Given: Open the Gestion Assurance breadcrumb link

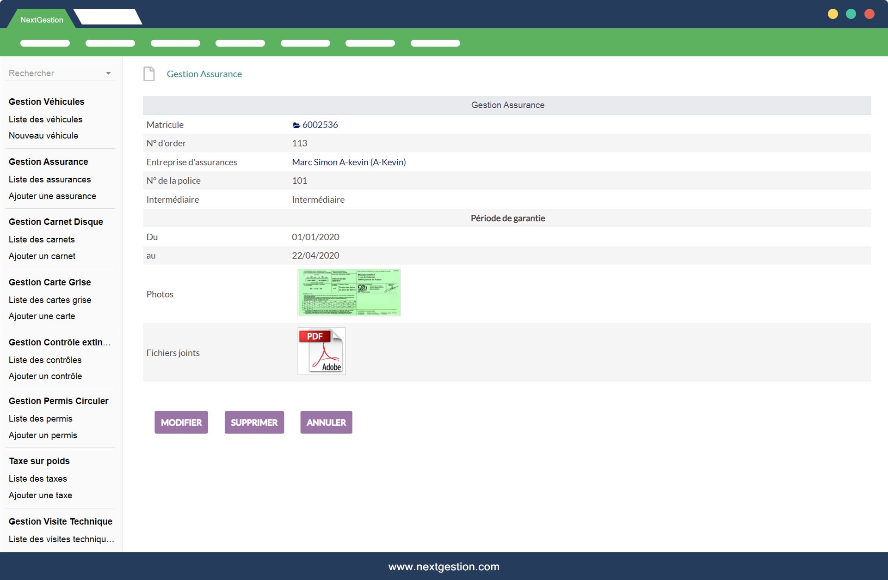Looking at the screenshot, I should (204, 74).
